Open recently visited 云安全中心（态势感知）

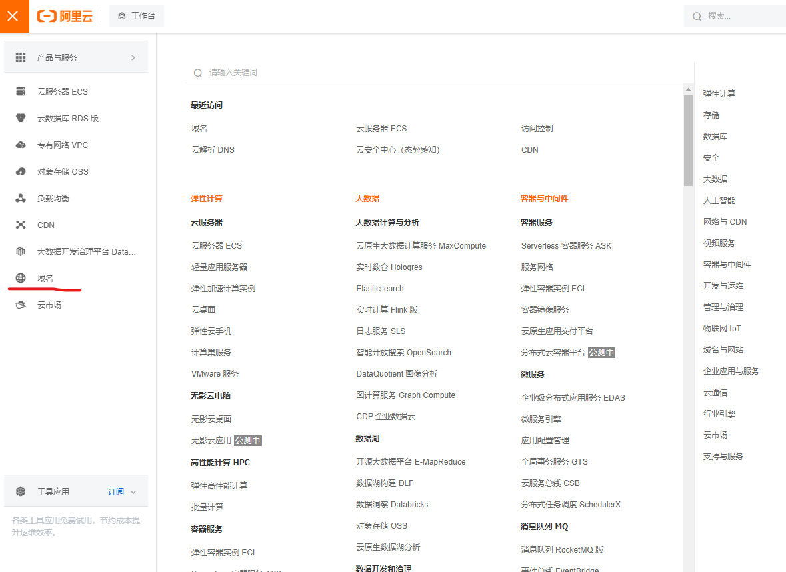(x=398, y=149)
